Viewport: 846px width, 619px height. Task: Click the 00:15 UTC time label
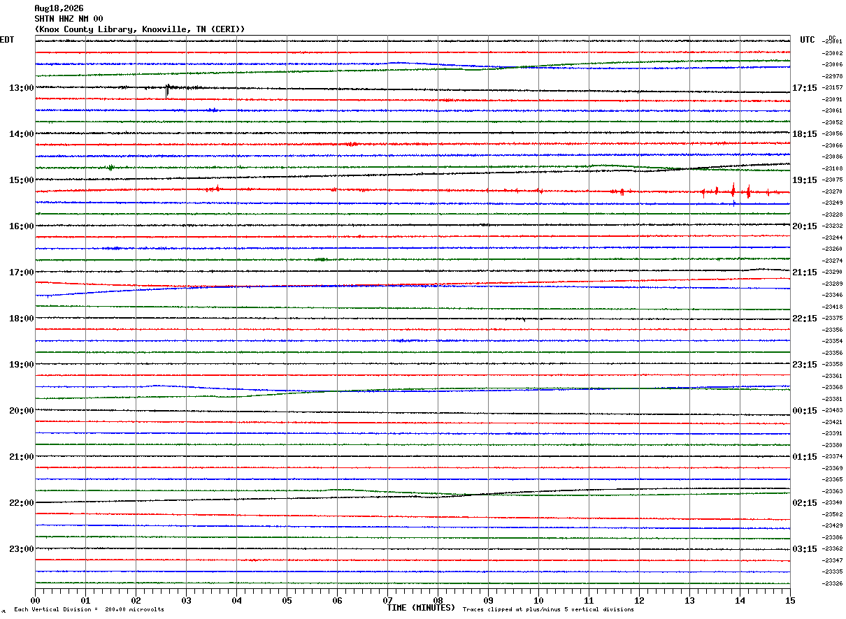(805, 411)
